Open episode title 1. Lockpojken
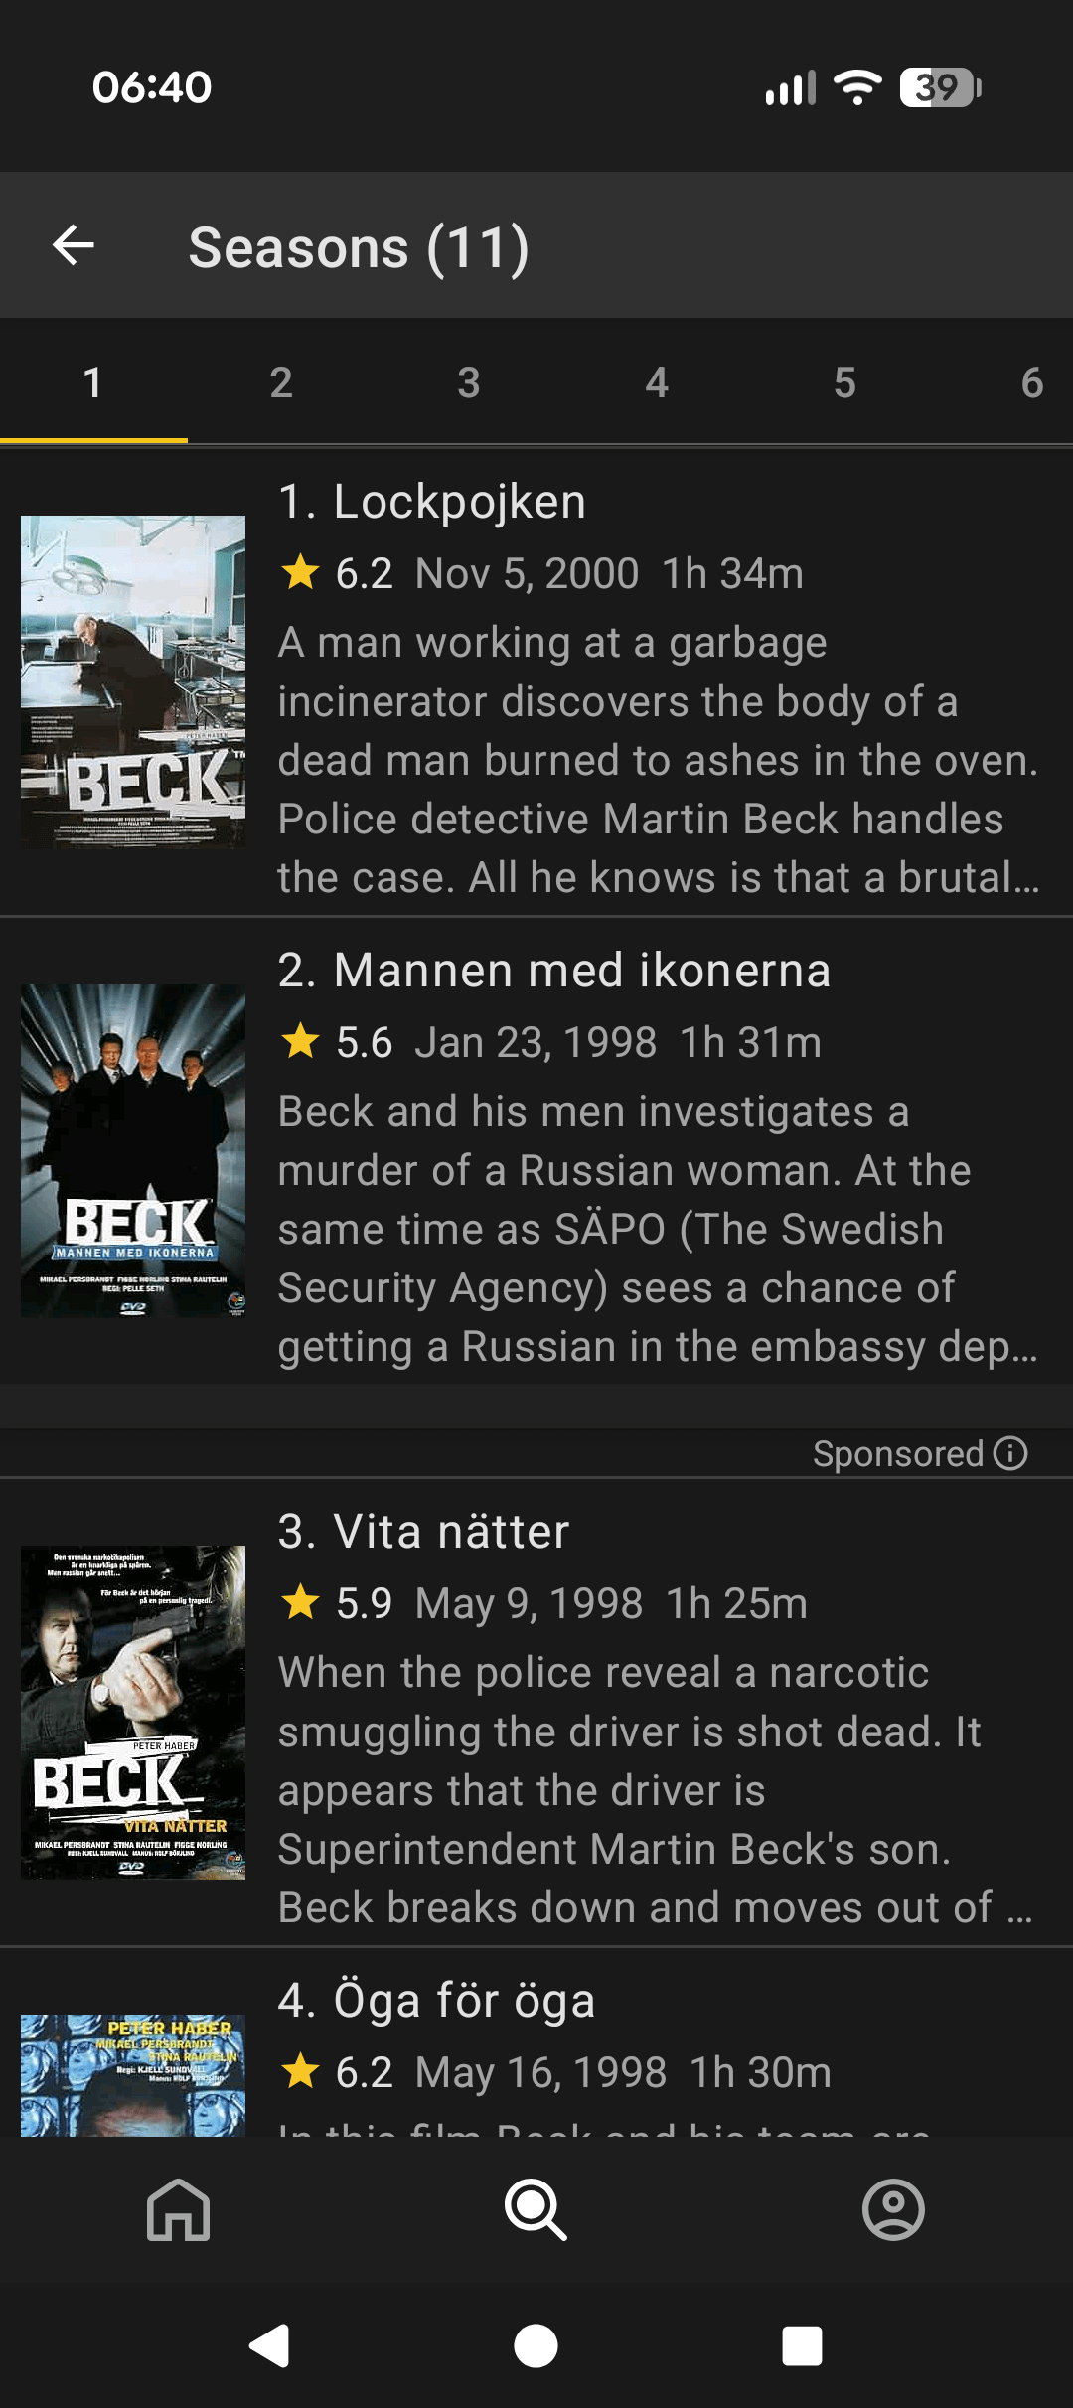The height and width of the screenshot is (2408, 1073). [x=432, y=502]
